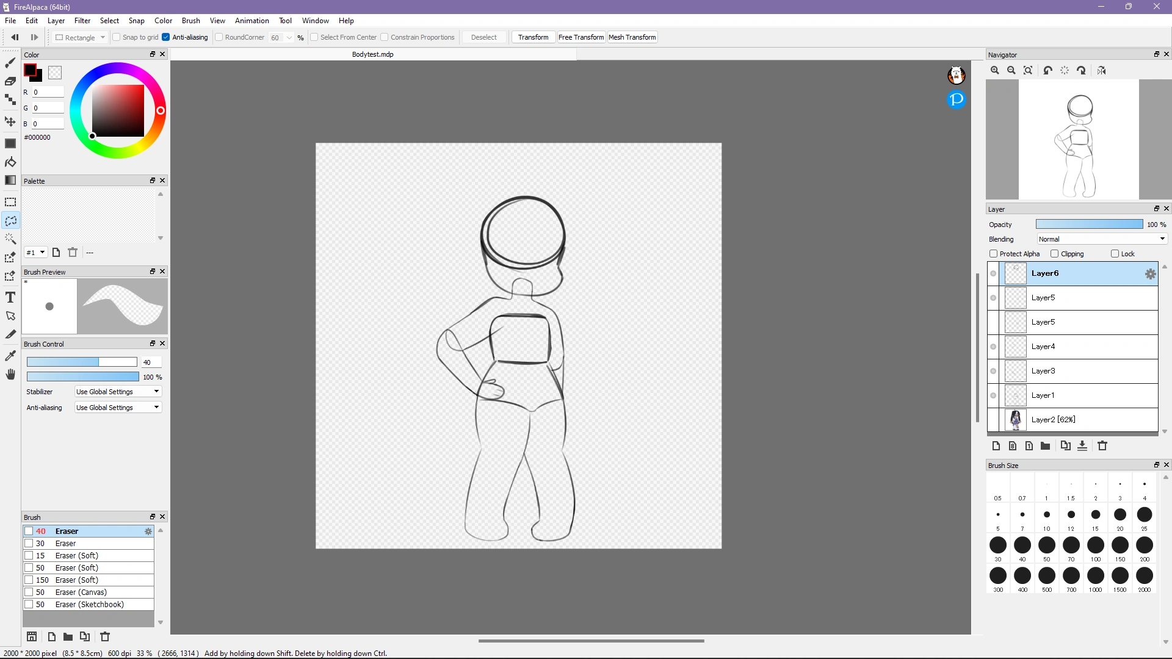The image size is (1172, 659).
Task: Enable Snap to grid checkbox
Action: point(117,37)
